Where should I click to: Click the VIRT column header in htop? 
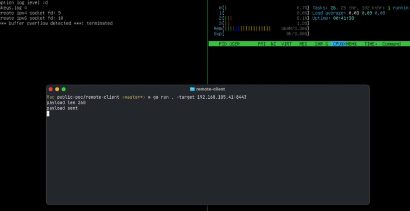[286, 44]
